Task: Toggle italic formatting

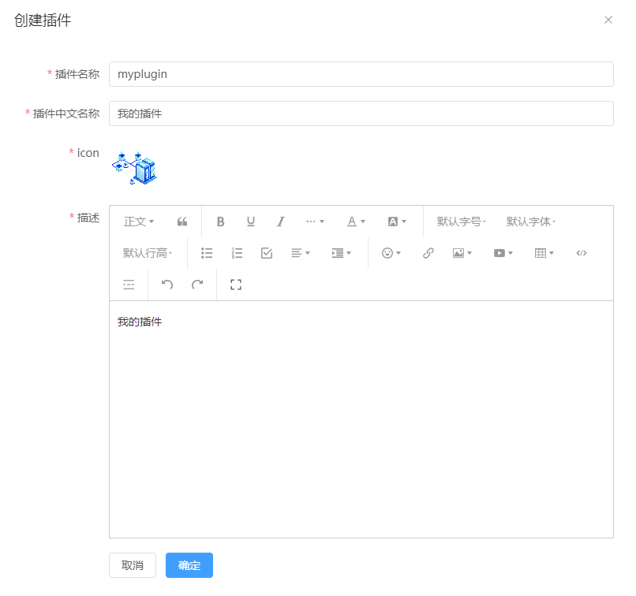Action: point(280,222)
